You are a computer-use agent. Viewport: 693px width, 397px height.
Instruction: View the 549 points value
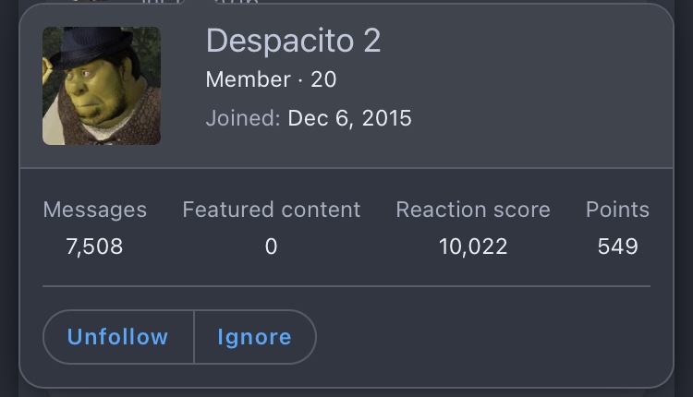618,247
